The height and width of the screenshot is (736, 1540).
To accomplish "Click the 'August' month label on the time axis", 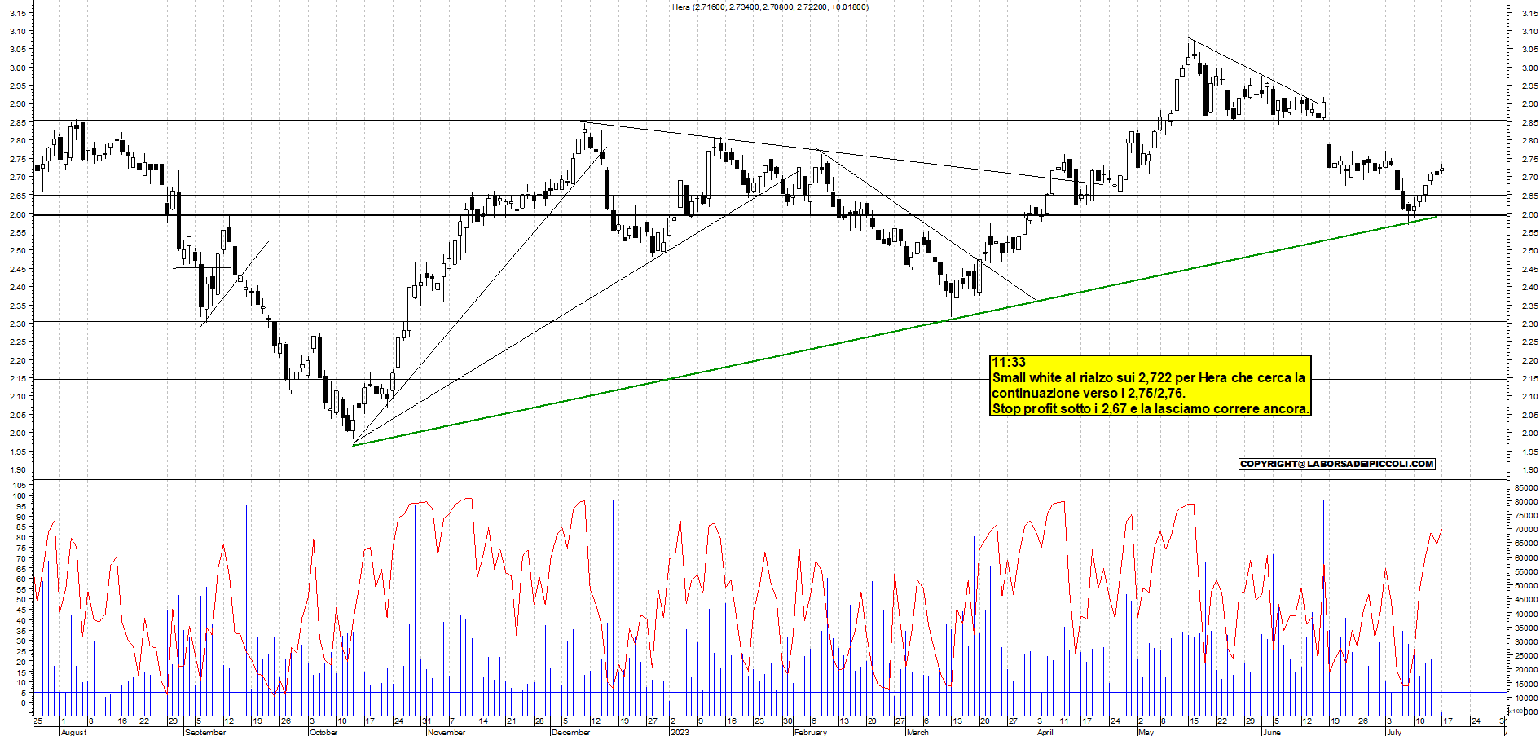I will 74,732.
